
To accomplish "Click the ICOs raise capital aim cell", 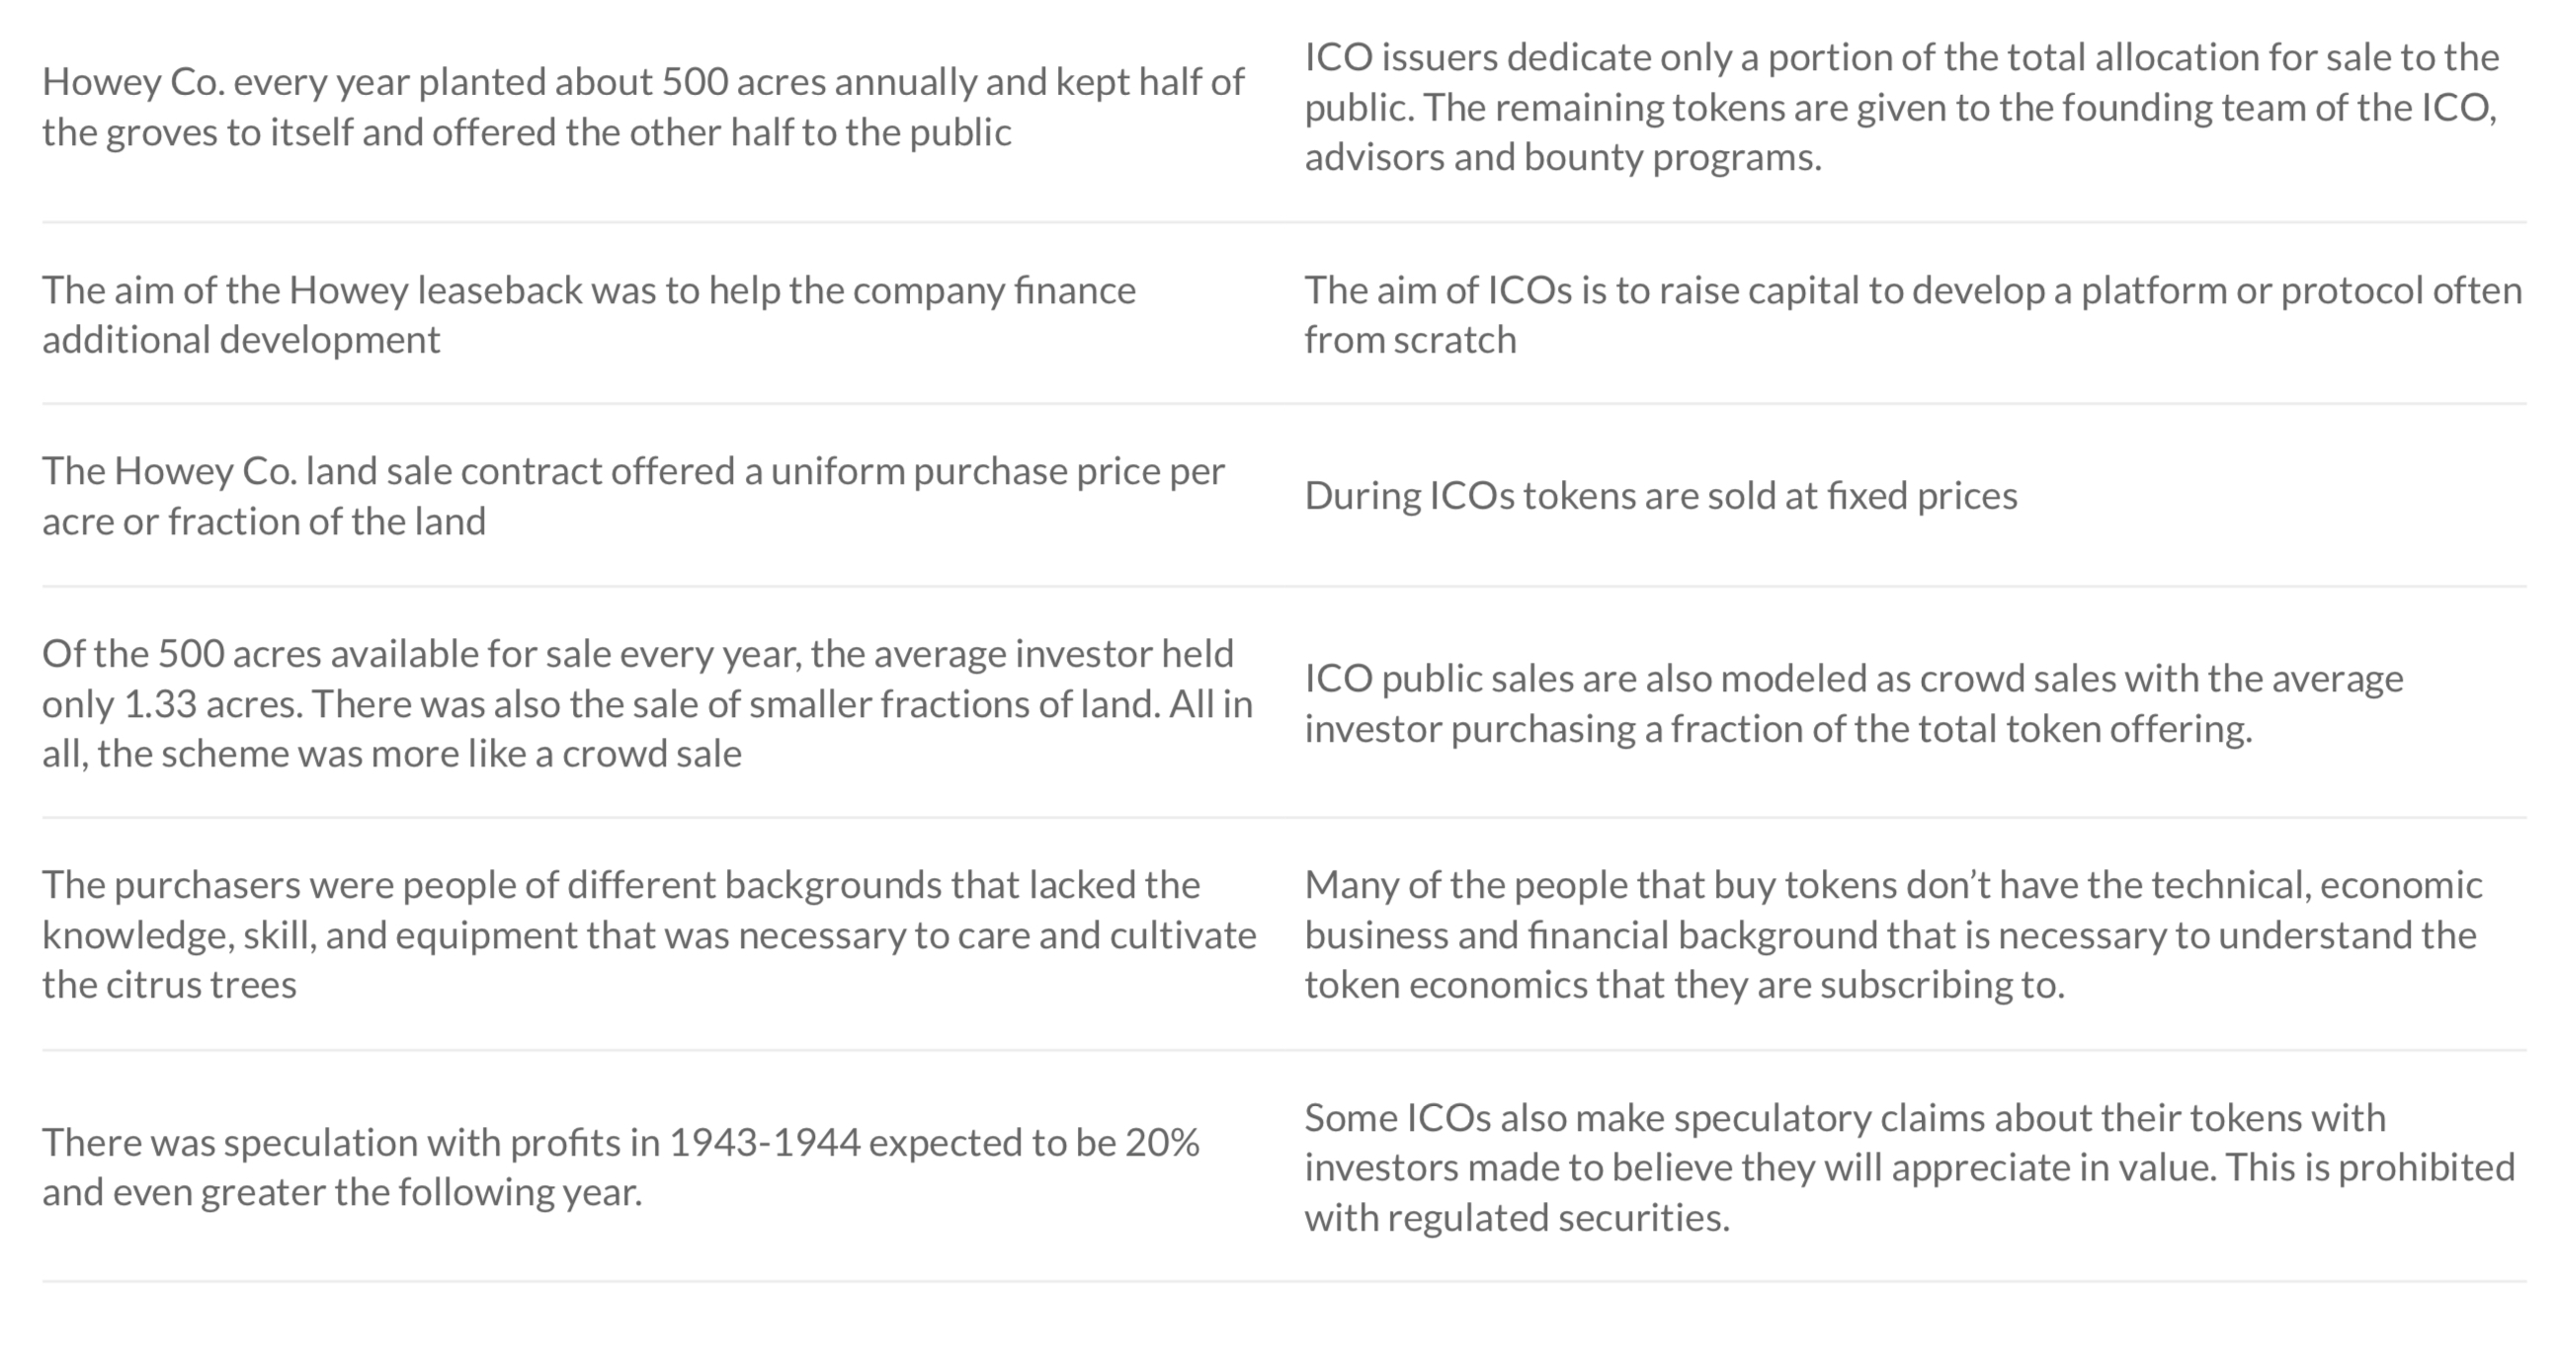I will click(1913, 315).
